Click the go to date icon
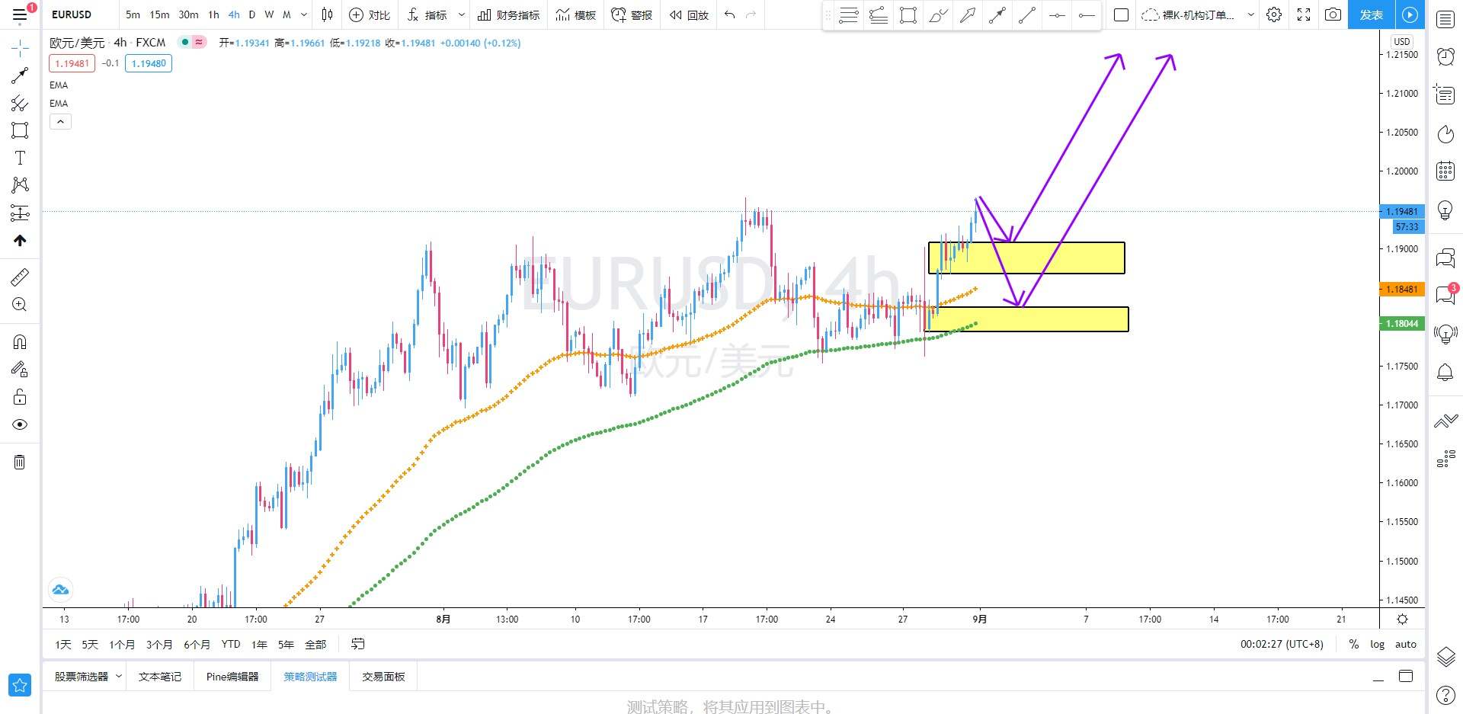Image resolution: width=1463 pixels, height=714 pixels. click(357, 644)
